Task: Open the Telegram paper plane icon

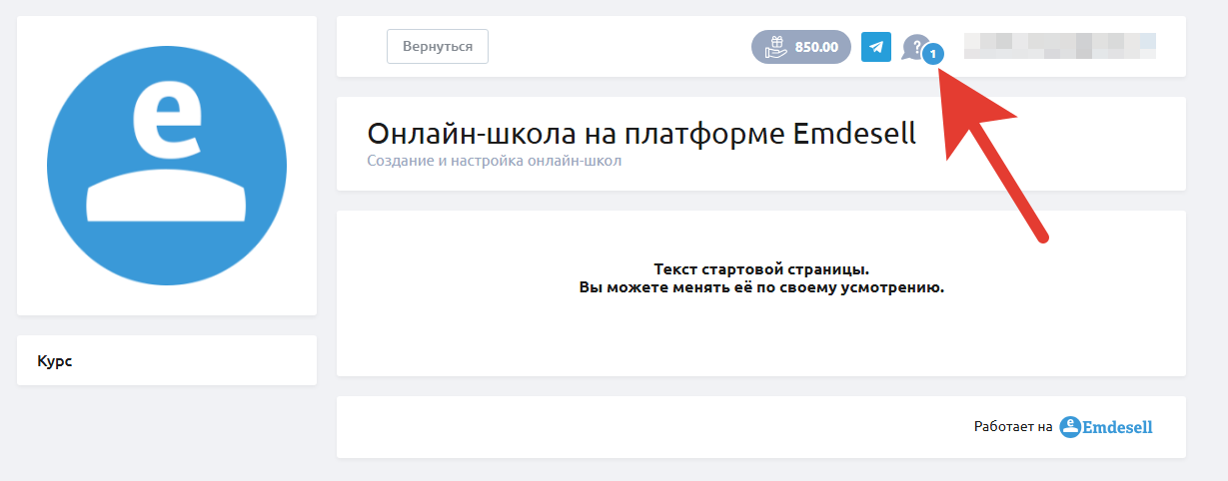Action: (876, 47)
